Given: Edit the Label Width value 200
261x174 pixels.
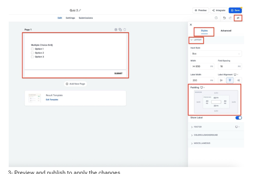Looking at the screenshot, I should point(202,80).
